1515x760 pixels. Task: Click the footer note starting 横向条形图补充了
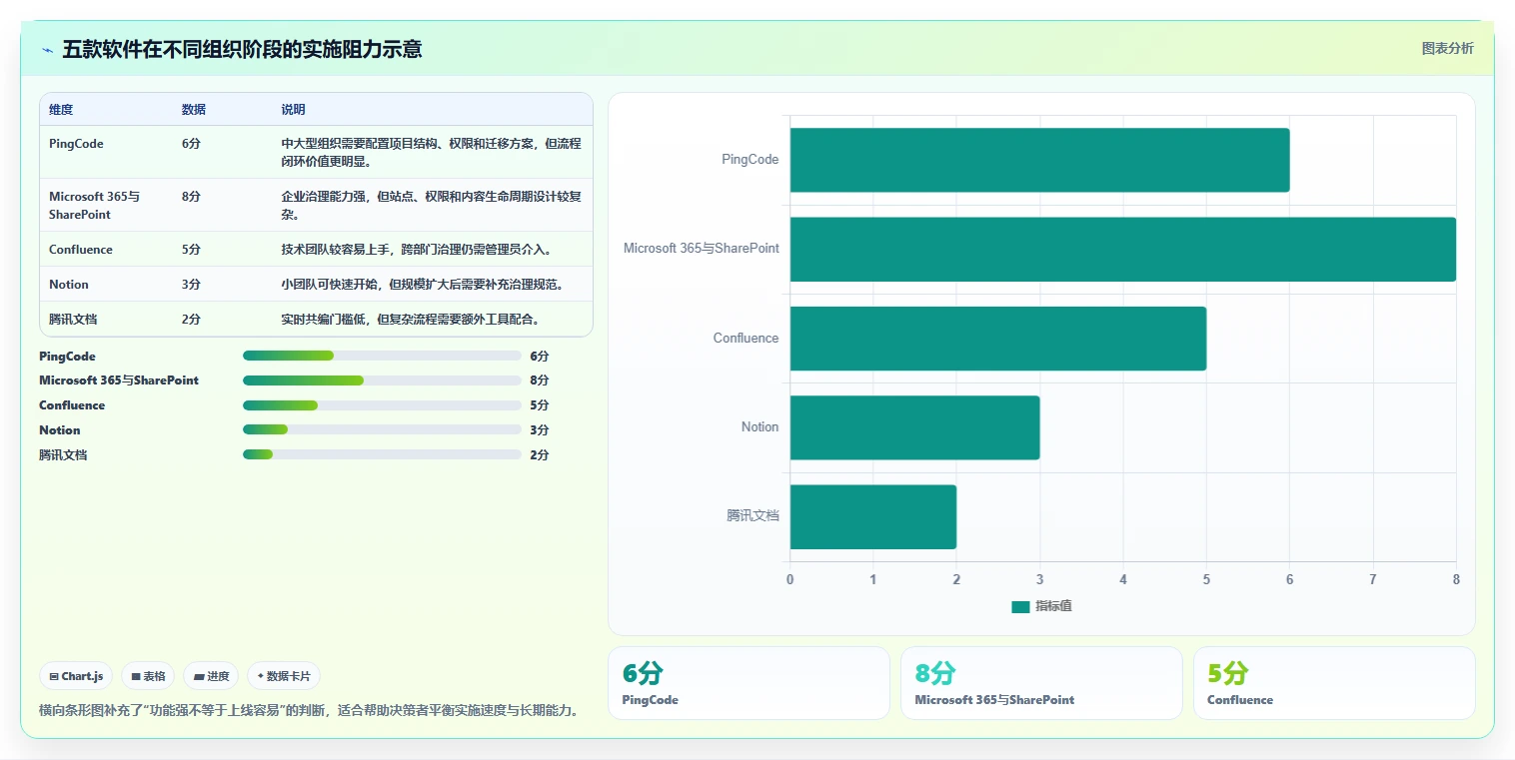[x=309, y=711]
